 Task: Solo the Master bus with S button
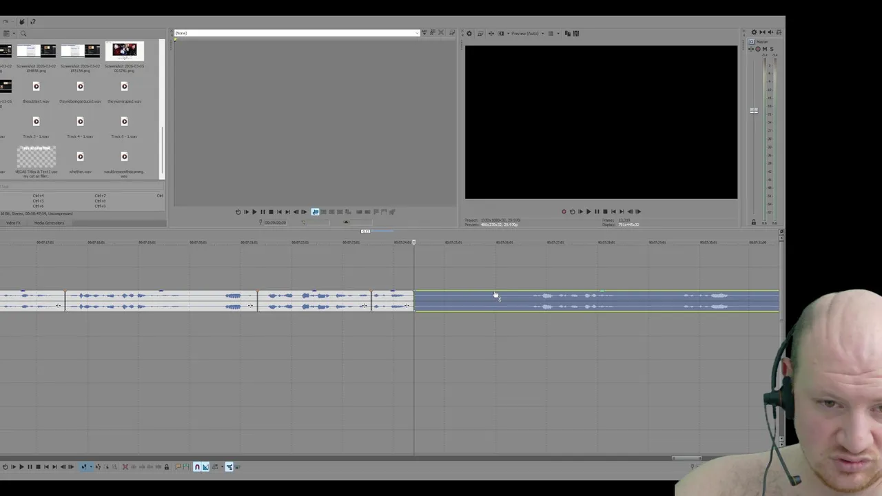pyautogui.click(x=771, y=49)
